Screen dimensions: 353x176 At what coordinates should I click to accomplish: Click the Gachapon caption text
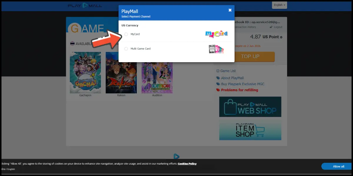click(85, 95)
